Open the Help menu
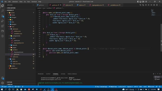Screen dimensions: 162x91 (x=40, y=2)
